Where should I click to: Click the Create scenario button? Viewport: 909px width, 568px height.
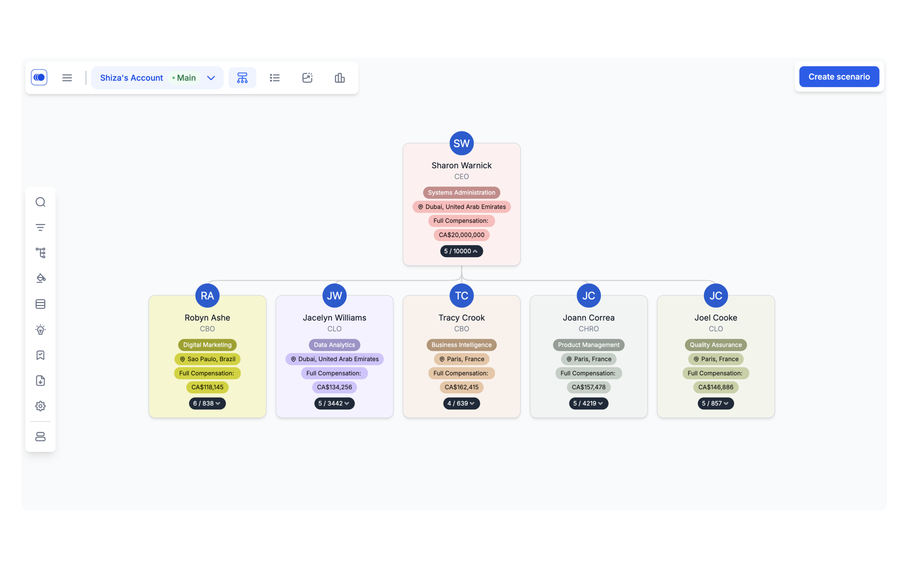click(839, 77)
